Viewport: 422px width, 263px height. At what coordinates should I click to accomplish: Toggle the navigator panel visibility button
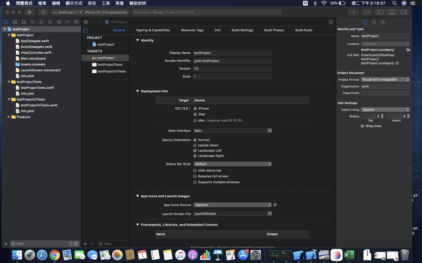(380, 12)
